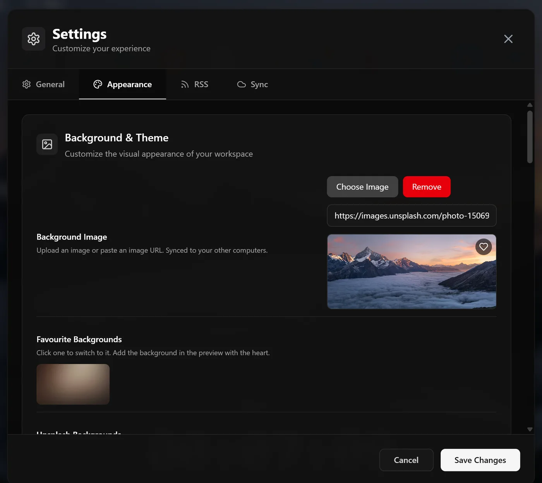Screen dimensions: 542x483
Task: Click 'Click one to switch to it' description
Action: (x=153, y=353)
